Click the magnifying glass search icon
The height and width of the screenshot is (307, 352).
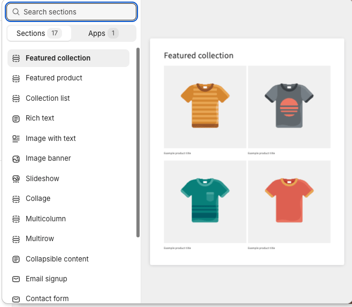(16, 12)
